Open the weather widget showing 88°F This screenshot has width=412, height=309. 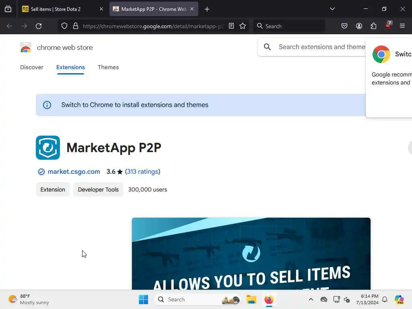(29, 299)
